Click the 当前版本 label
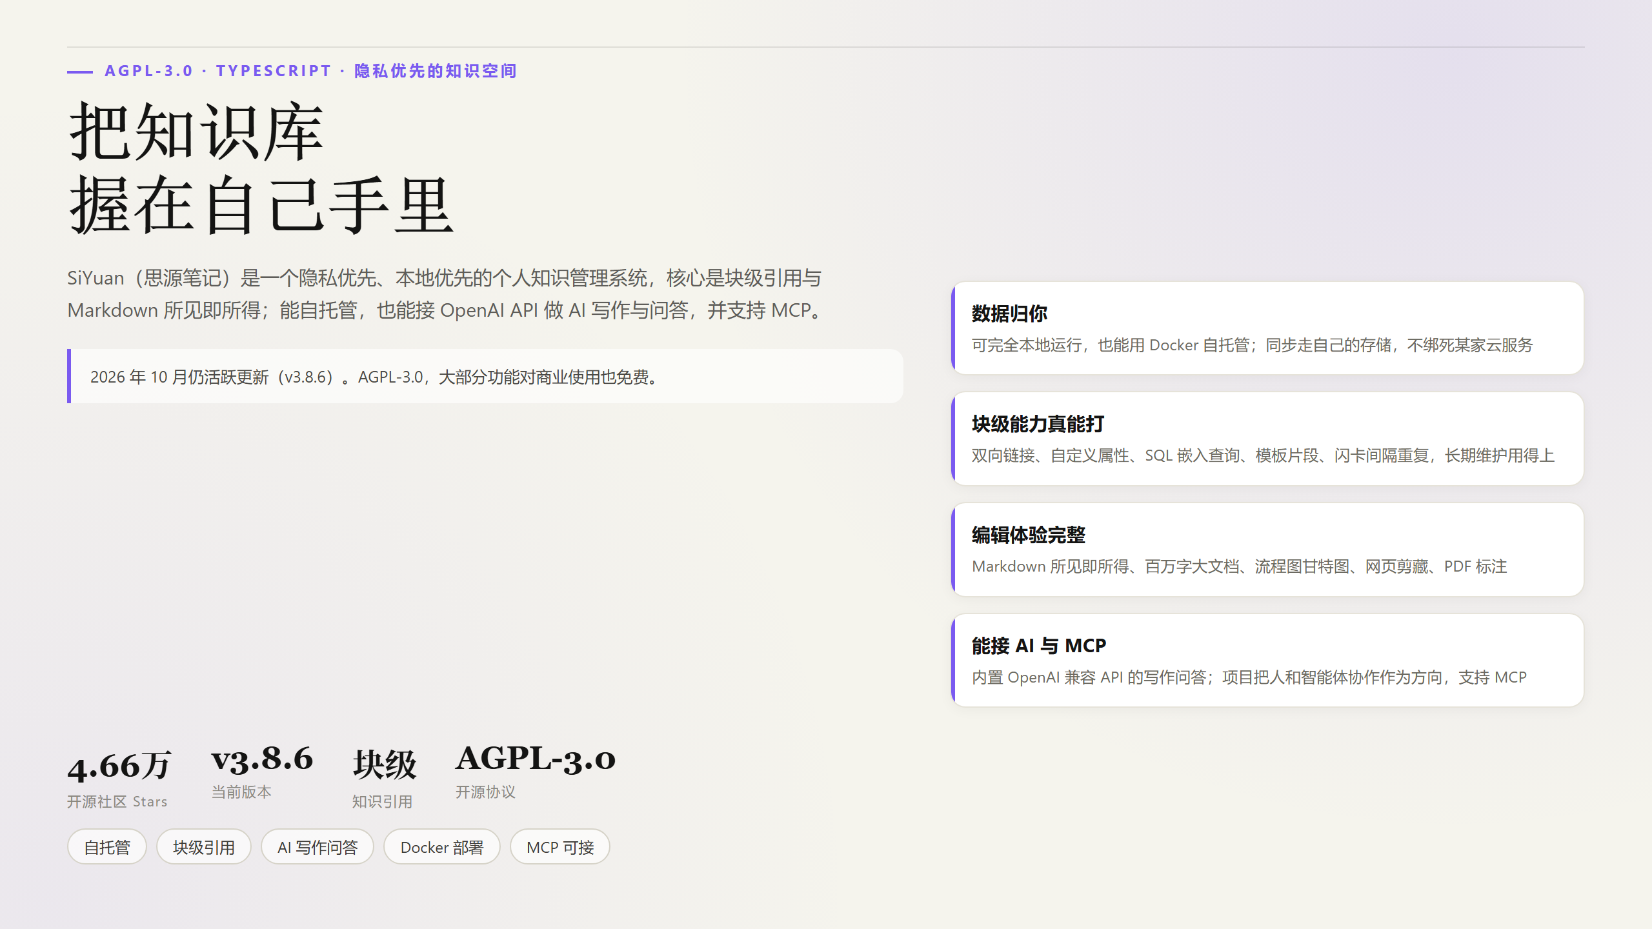 241,792
